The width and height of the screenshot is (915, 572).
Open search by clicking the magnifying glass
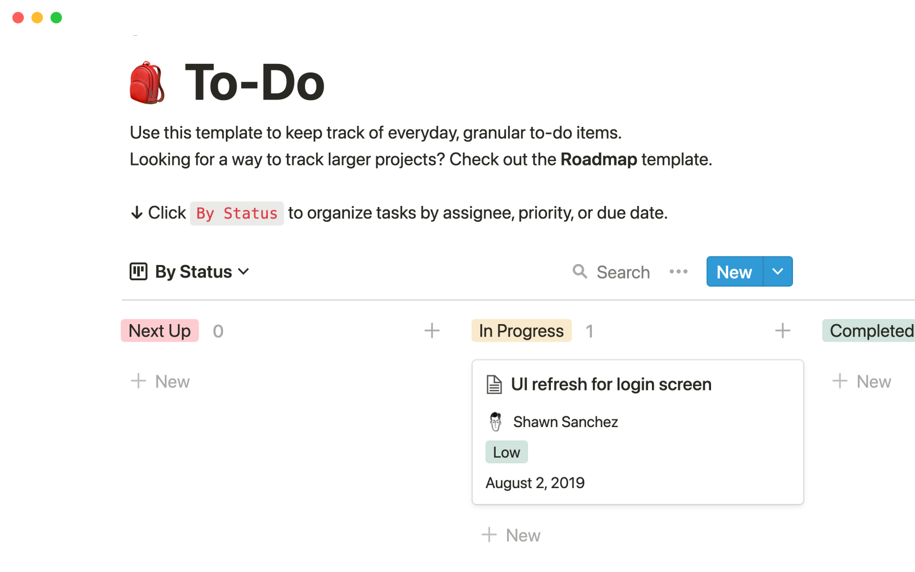580,271
